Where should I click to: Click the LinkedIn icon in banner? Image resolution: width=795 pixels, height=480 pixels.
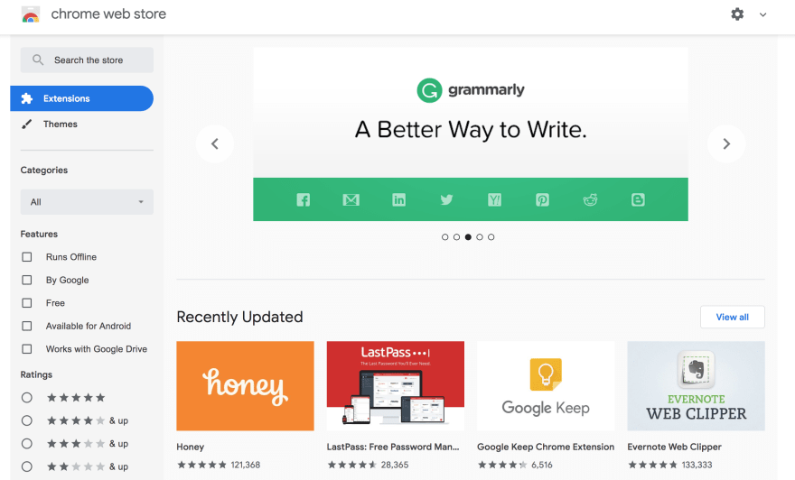tap(399, 199)
